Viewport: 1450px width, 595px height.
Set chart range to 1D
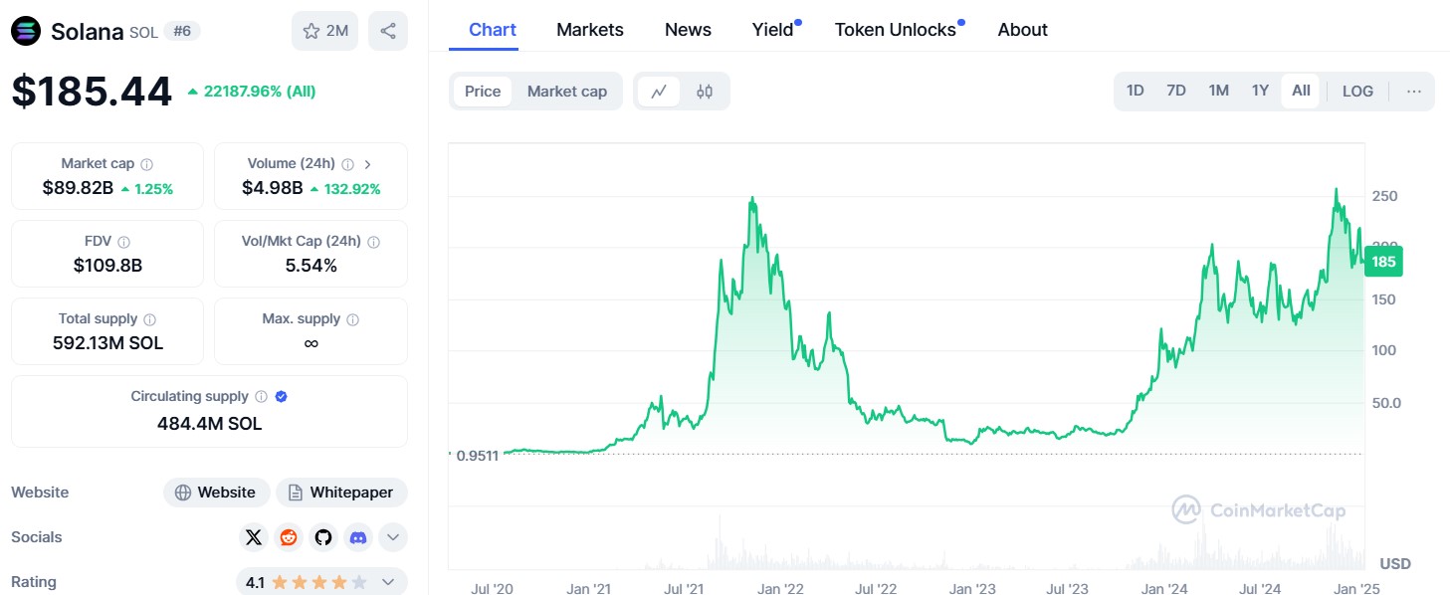[x=1135, y=92]
